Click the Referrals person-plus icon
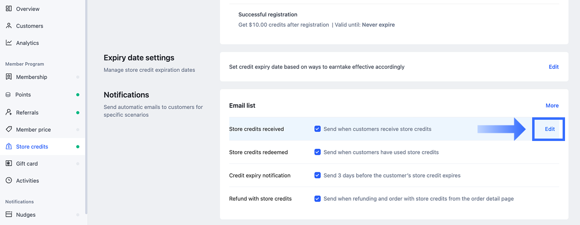The height and width of the screenshot is (225, 580). (9, 112)
